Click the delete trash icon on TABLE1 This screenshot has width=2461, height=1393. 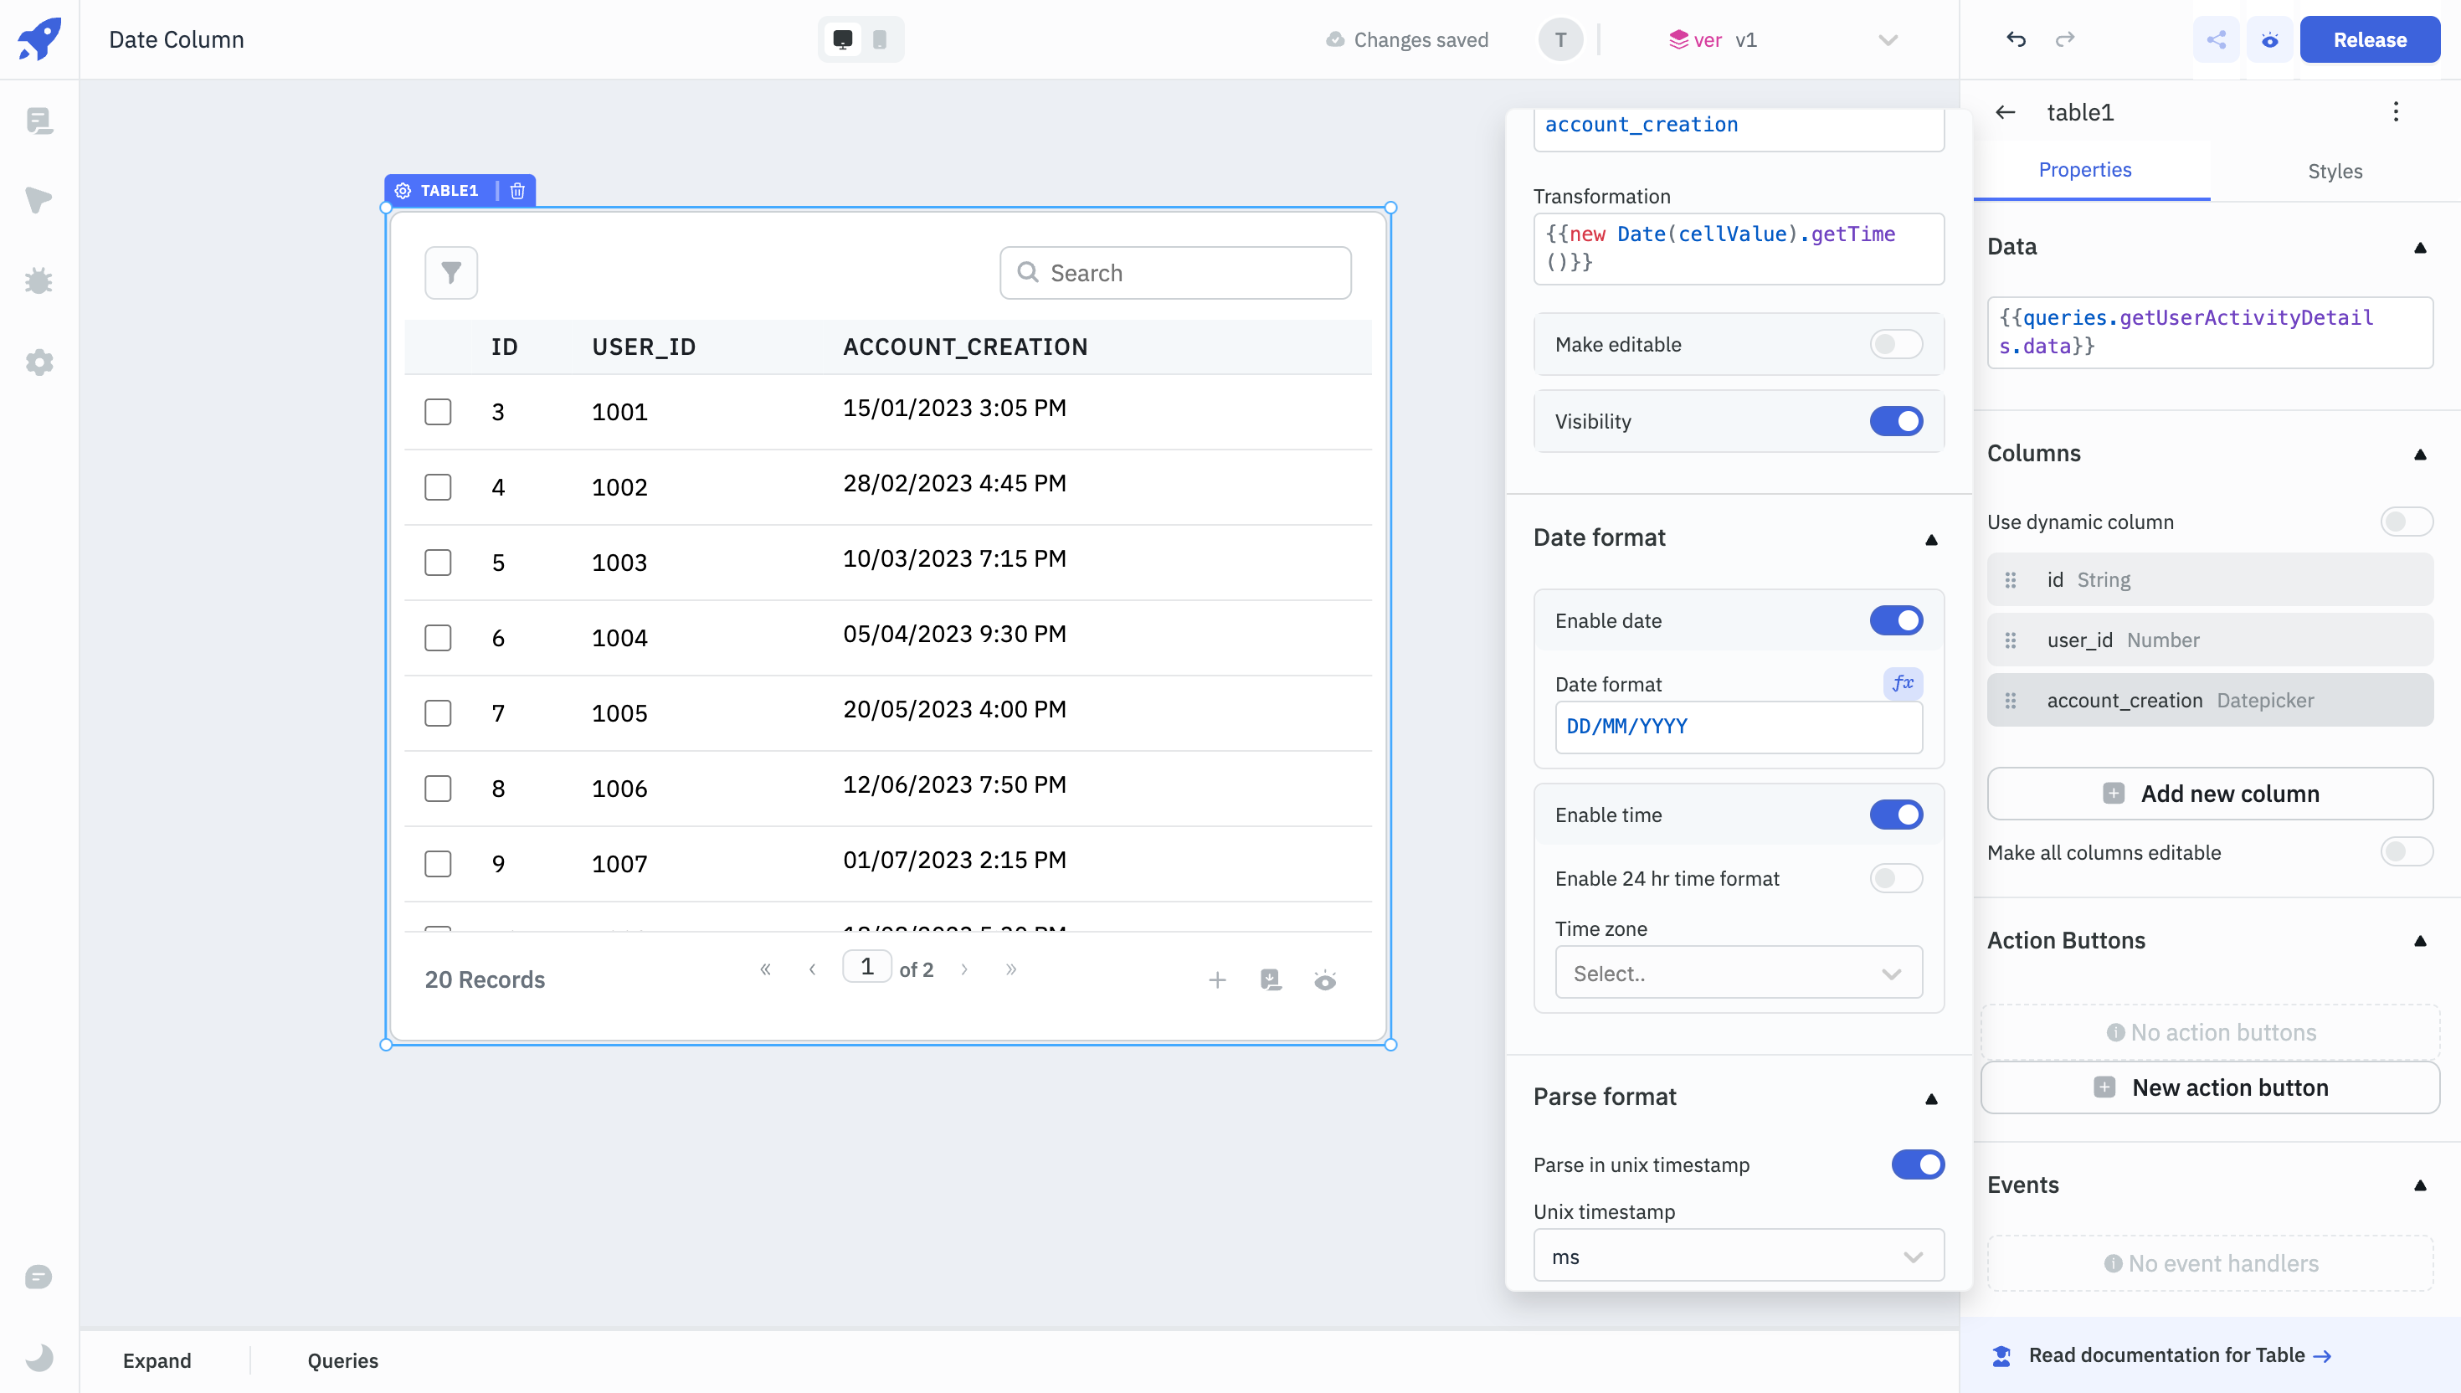coord(517,189)
